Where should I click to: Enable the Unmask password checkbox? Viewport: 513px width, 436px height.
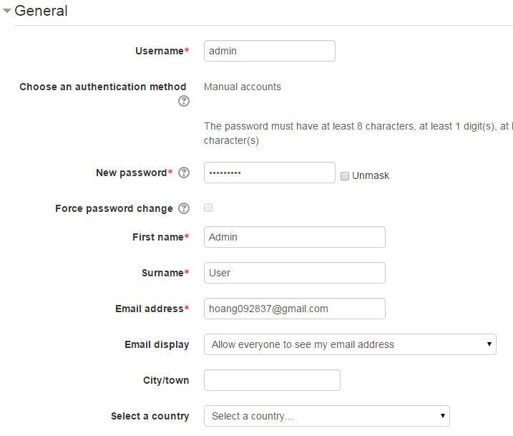pos(345,175)
